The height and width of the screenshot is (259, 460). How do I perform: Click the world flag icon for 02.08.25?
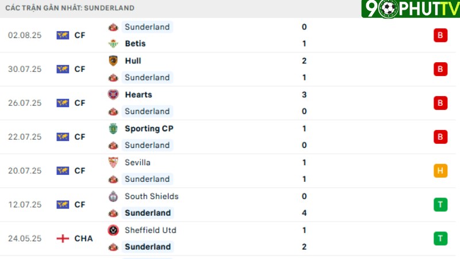[x=63, y=35]
